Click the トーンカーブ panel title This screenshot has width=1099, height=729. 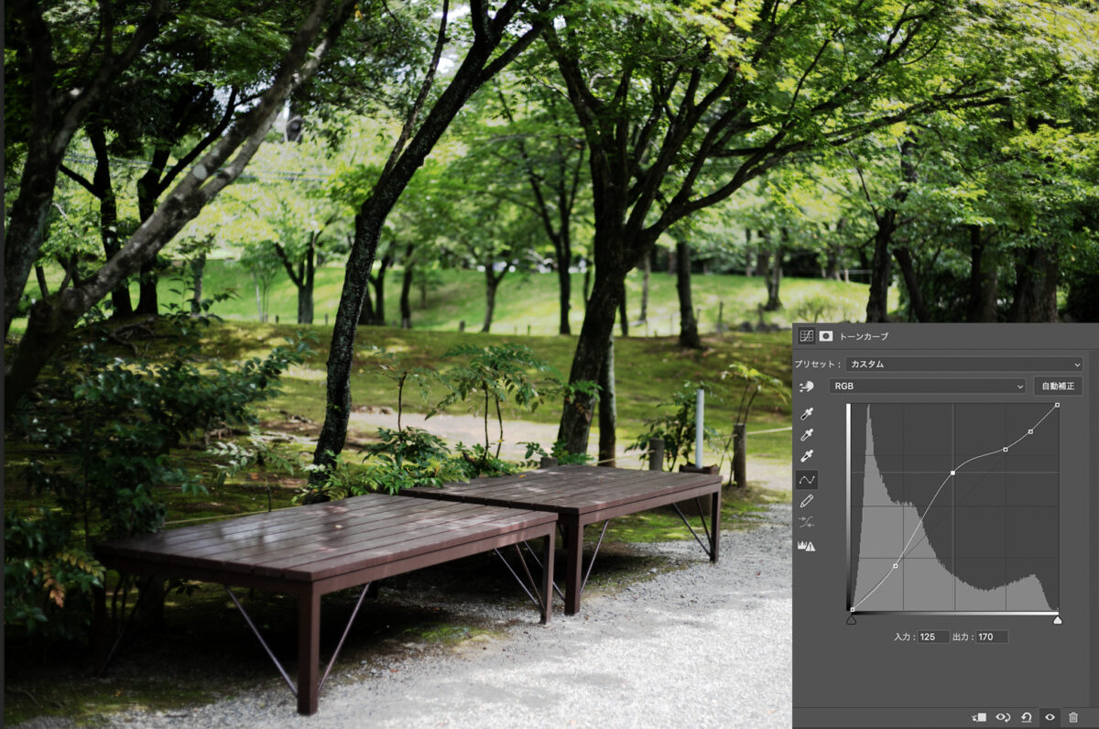pos(864,336)
